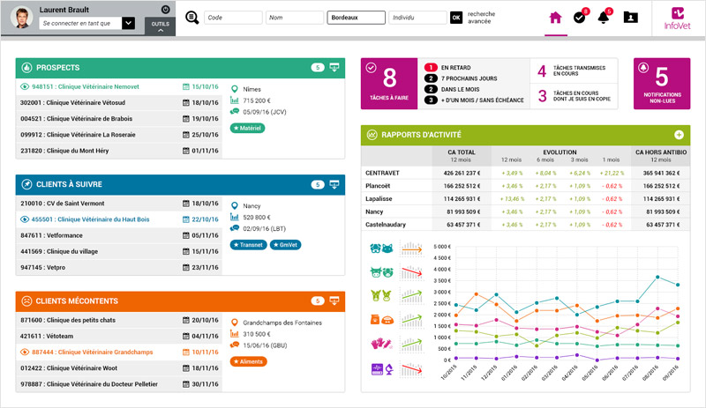Open the tasks checkmark tab

[x=580, y=17]
